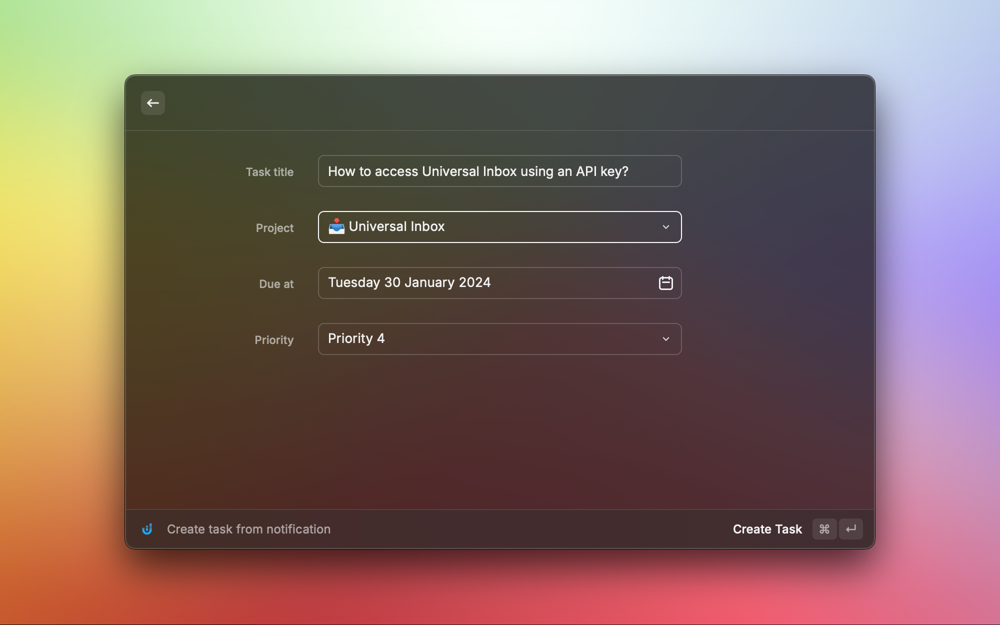Viewport: 1000px width, 625px height.
Task: Click the back arrow button
Action: pyautogui.click(x=152, y=103)
